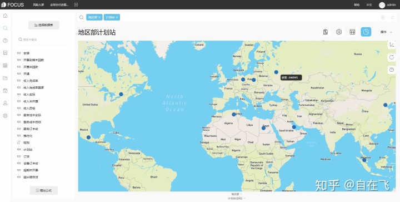Viewport: 400px width, 202px height.
Task: Select the 收入实际 column
Action: click(x=29, y=95)
